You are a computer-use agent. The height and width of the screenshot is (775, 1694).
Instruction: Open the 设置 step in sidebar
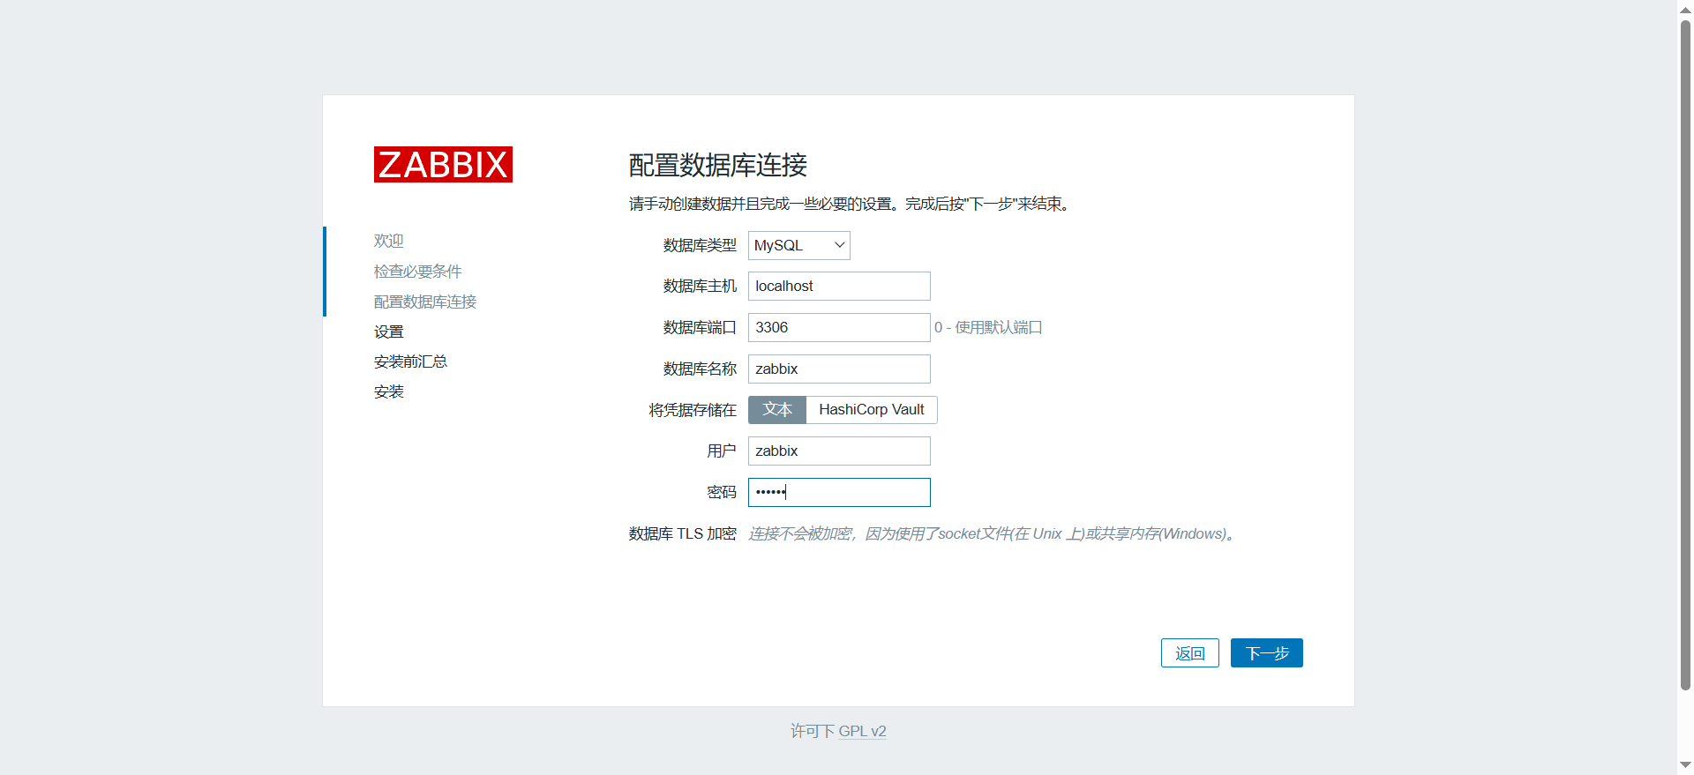point(388,332)
